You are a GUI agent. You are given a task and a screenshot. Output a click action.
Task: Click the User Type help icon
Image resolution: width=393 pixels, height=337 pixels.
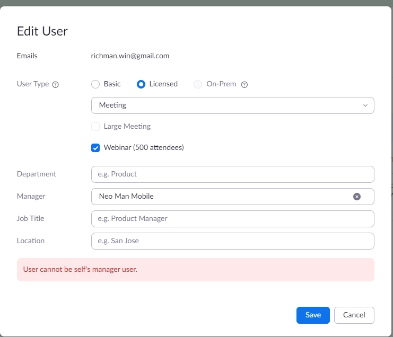click(55, 85)
